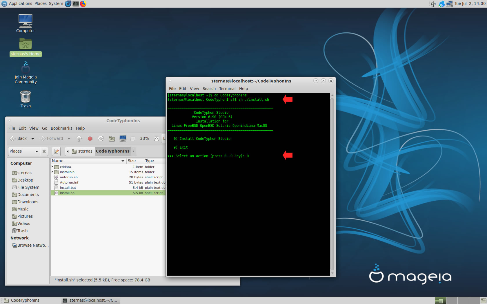This screenshot has width=487, height=304.
Task: Open file manager View menu
Action: coord(34,128)
